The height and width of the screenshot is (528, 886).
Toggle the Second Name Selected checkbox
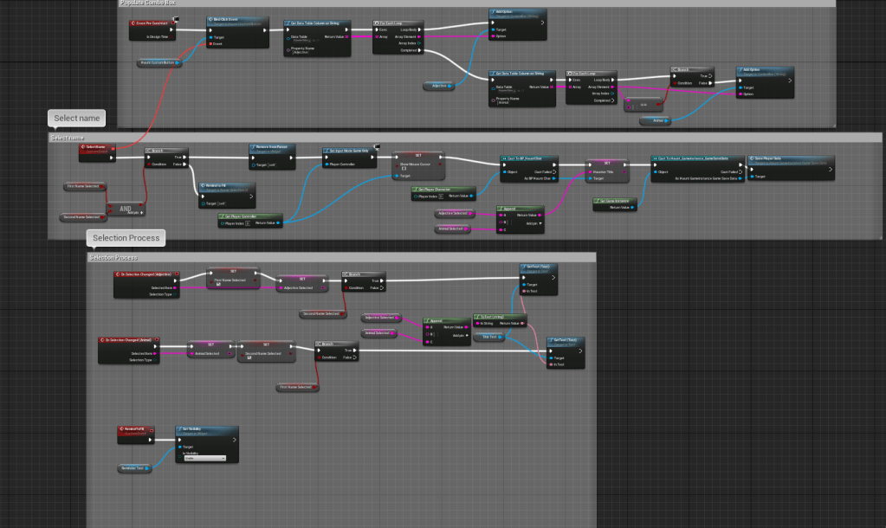point(249,357)
